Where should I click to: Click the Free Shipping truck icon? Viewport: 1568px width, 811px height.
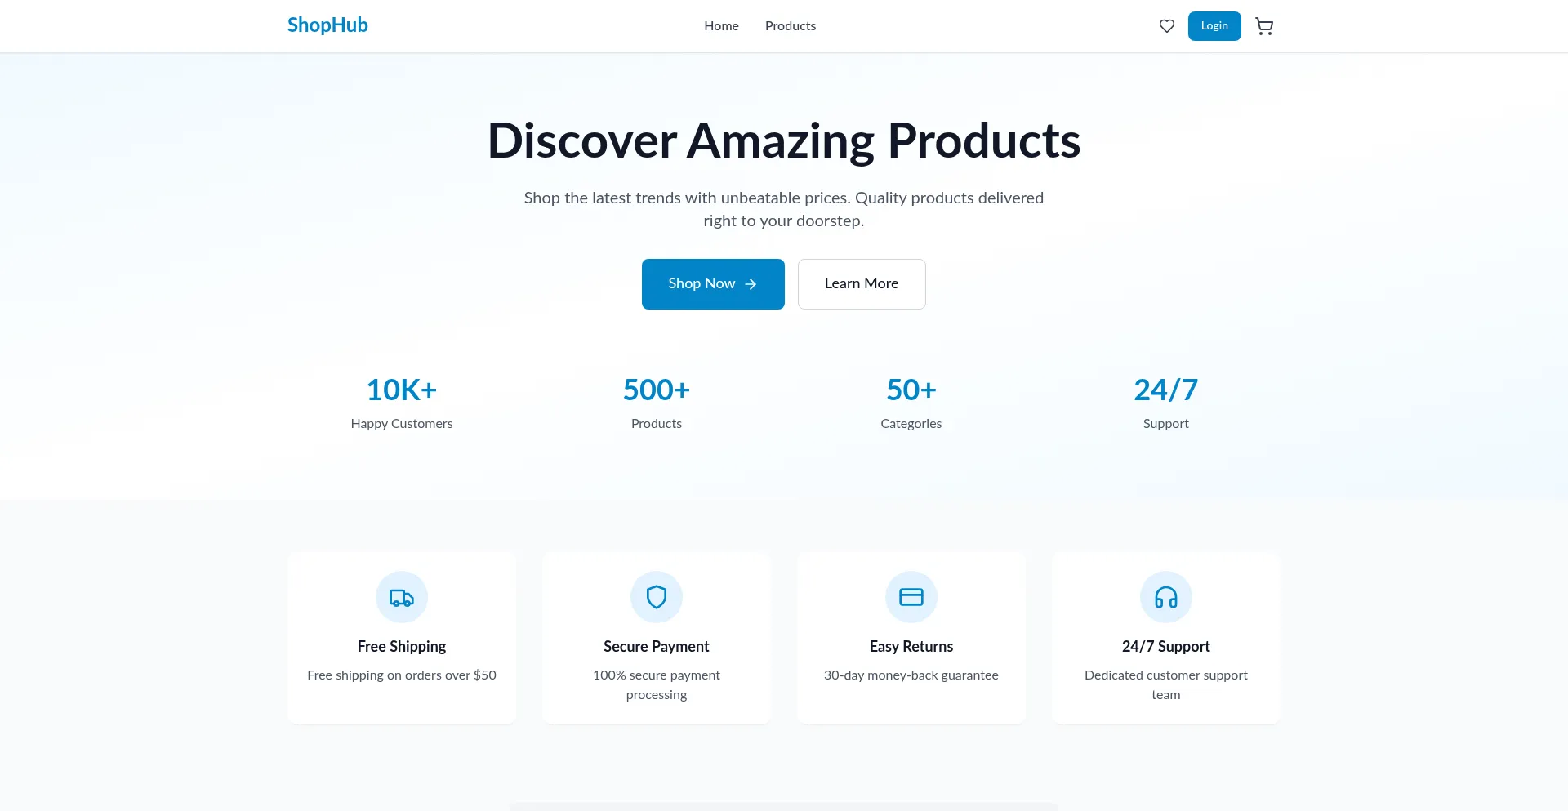pos(402,597)
